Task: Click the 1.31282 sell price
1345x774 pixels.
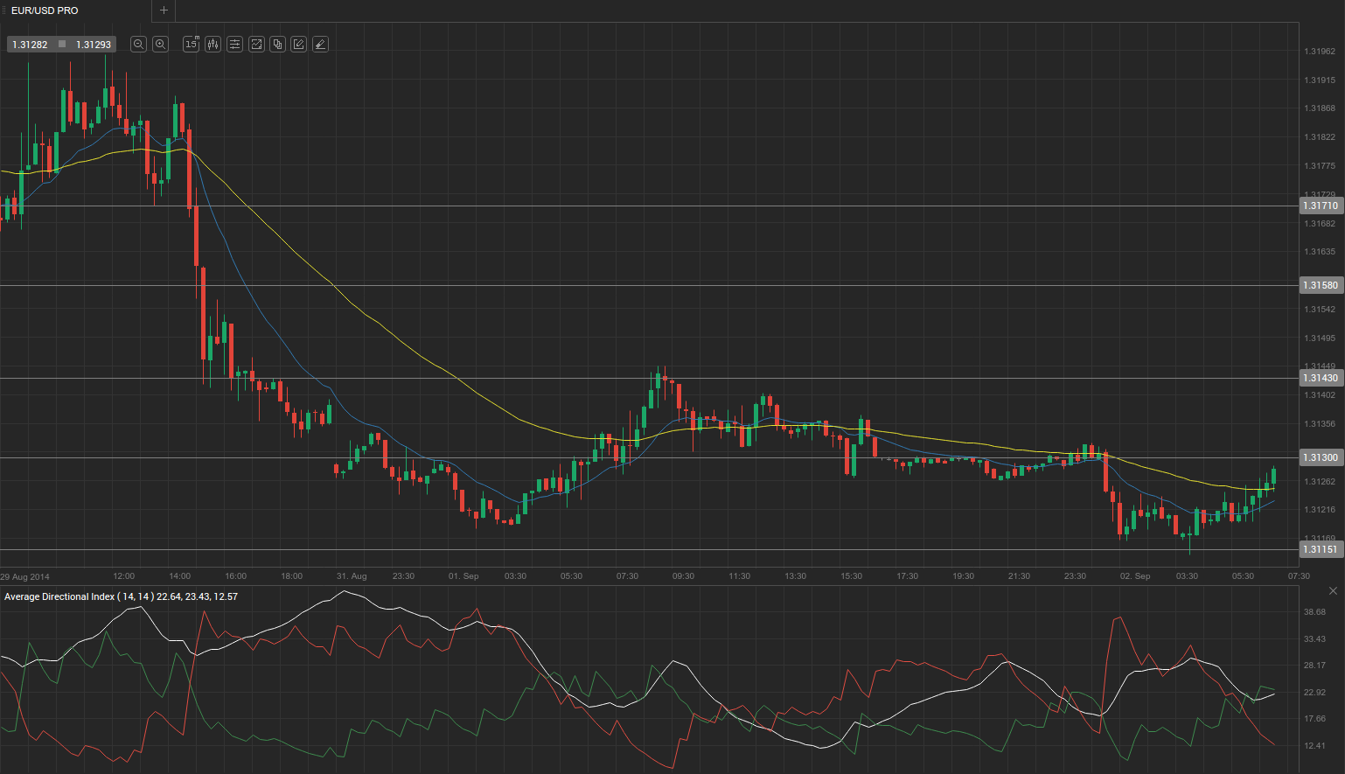Action: (x=31, y=45)
